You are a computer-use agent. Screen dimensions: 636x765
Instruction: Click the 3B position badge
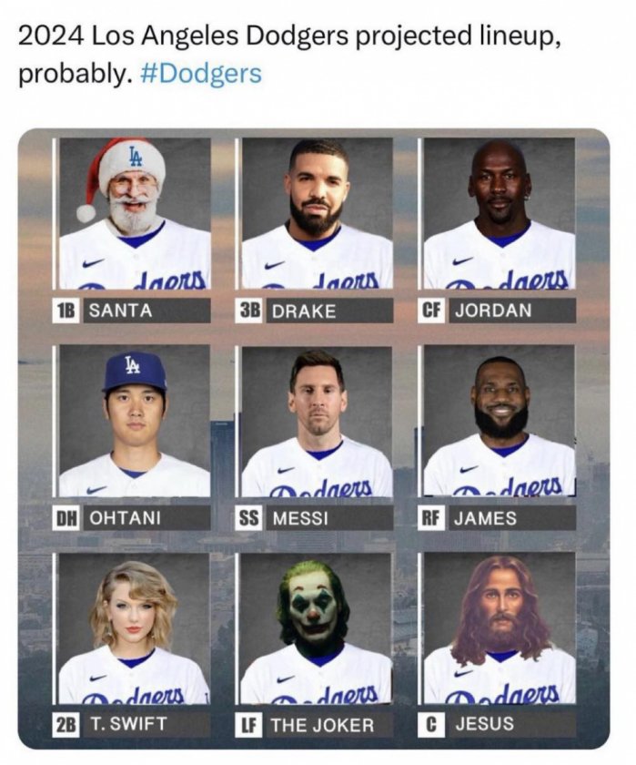coord(249,311)
